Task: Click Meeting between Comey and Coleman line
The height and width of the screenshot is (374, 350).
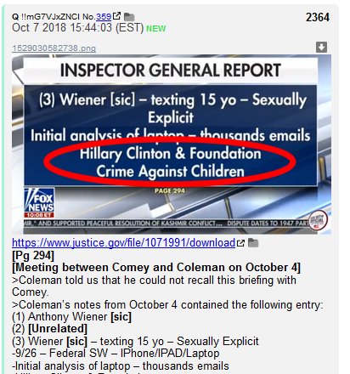Action: pos(156,268)
